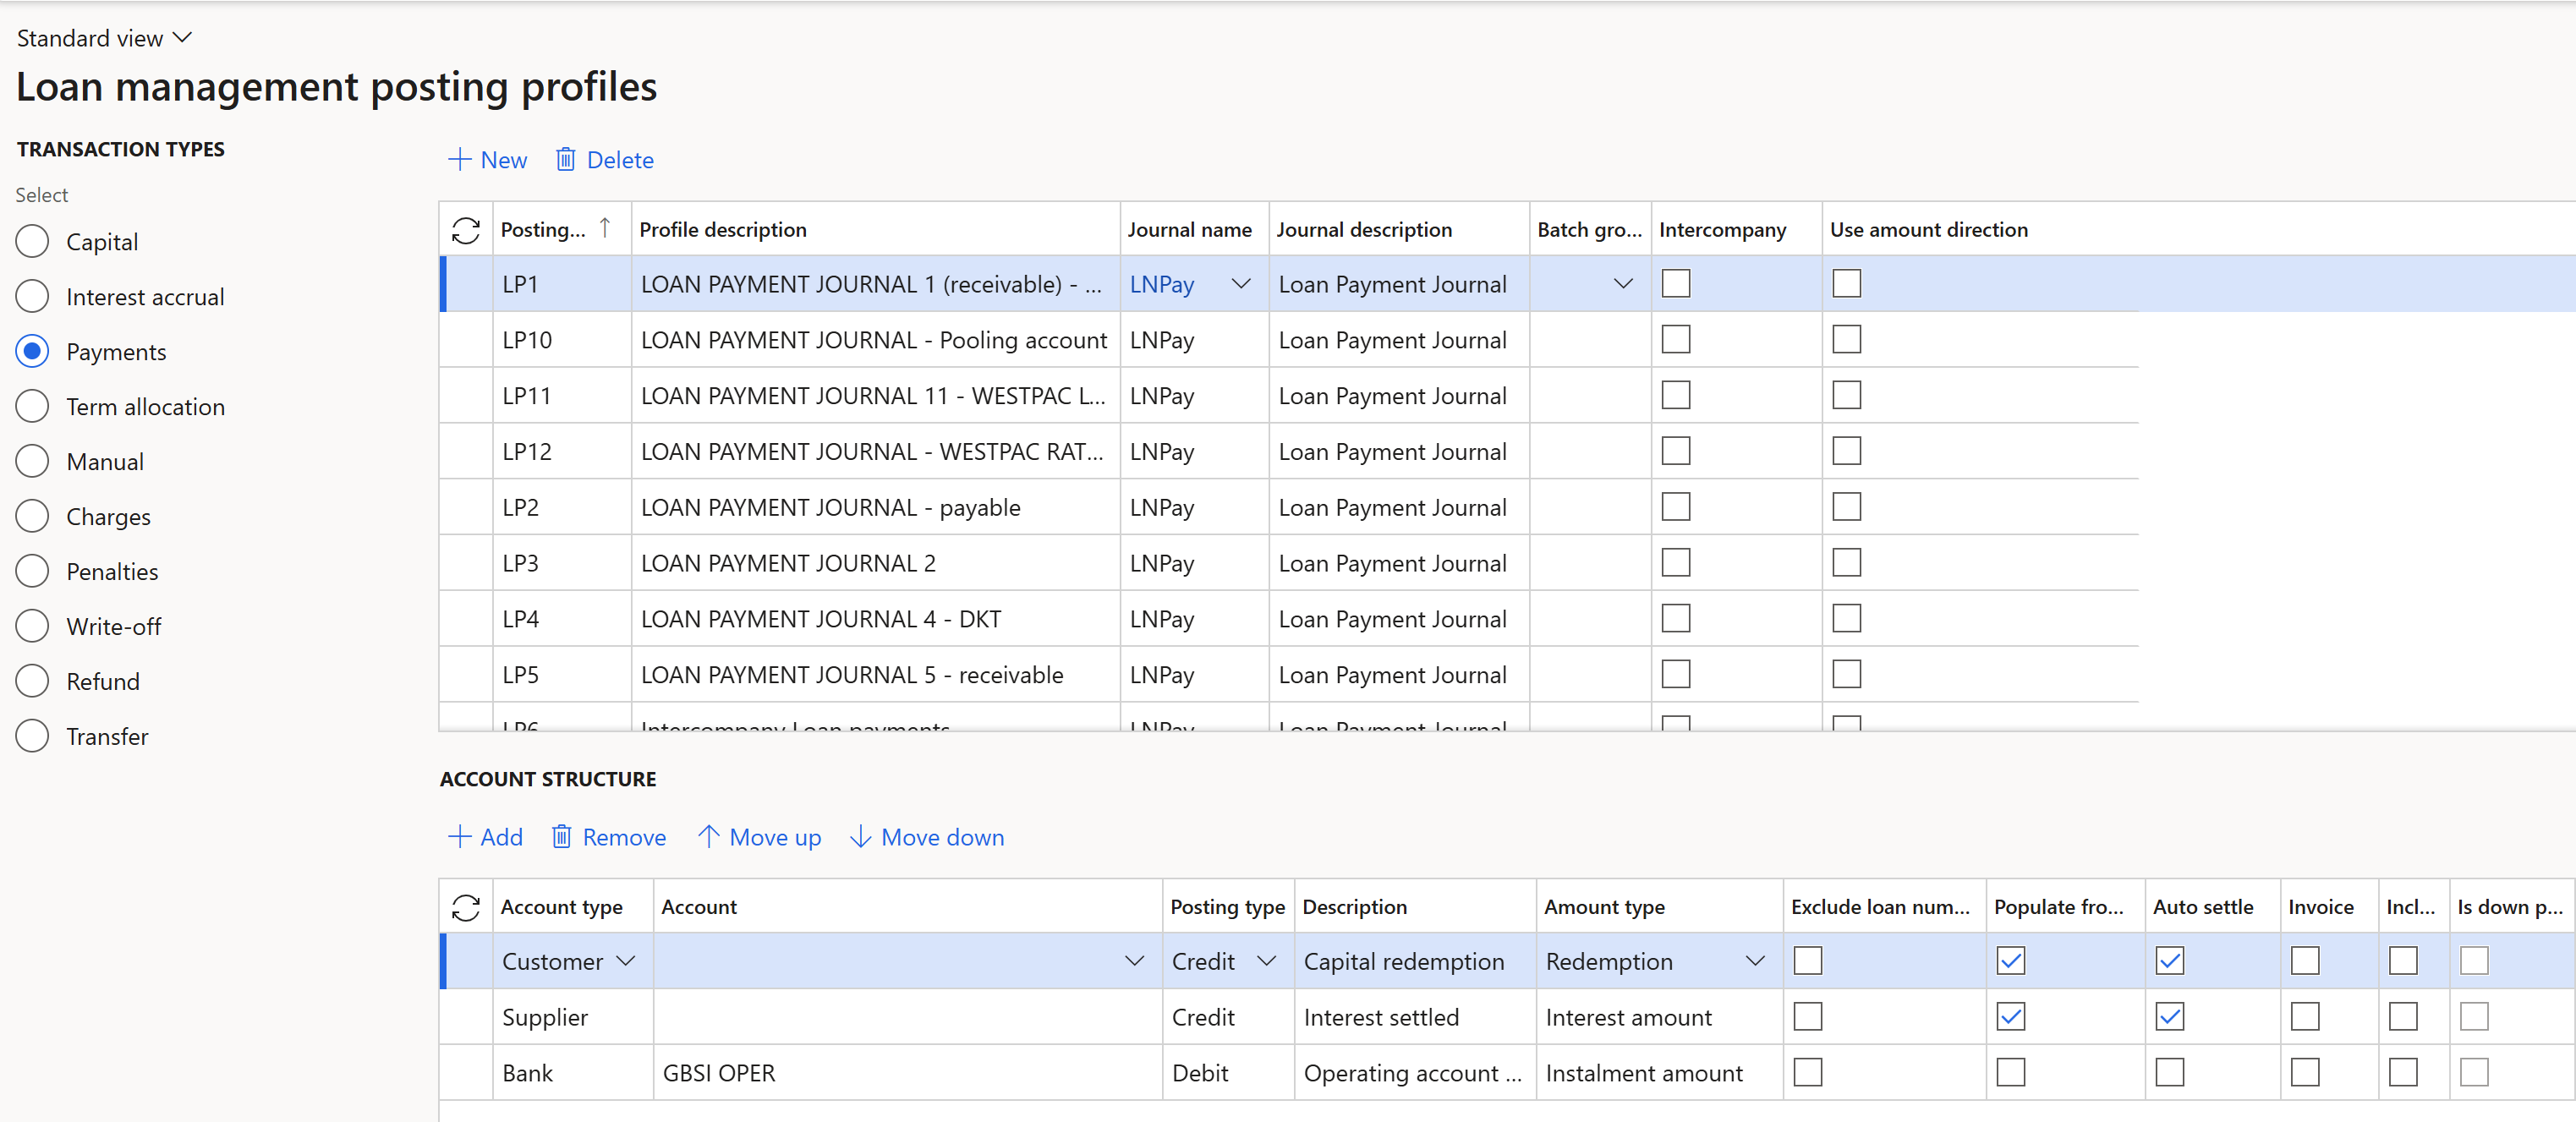
Task: Click the Delete posting profile button
Action: 604,160
